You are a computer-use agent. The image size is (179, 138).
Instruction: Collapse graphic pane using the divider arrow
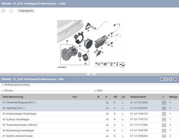point(91,74)
